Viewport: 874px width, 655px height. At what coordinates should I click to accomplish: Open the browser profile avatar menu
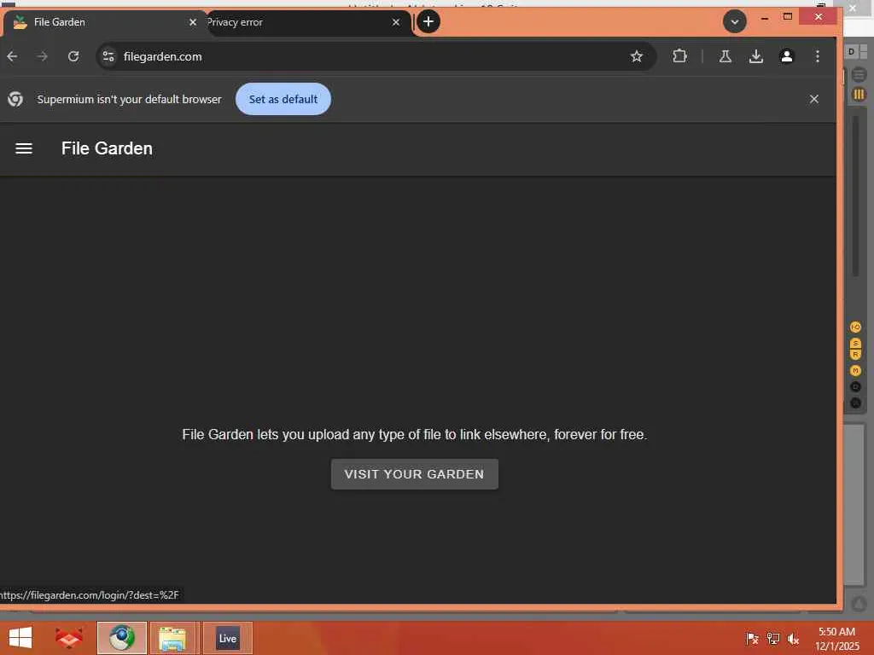pos(786,56)
